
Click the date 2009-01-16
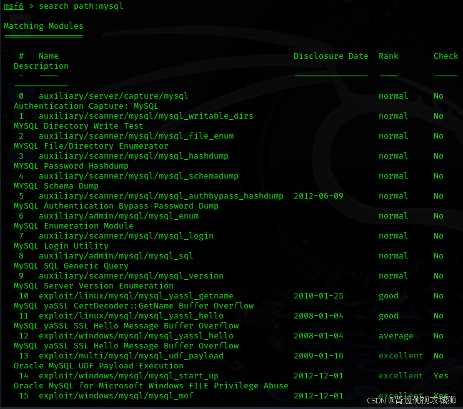tap(318, 356)
